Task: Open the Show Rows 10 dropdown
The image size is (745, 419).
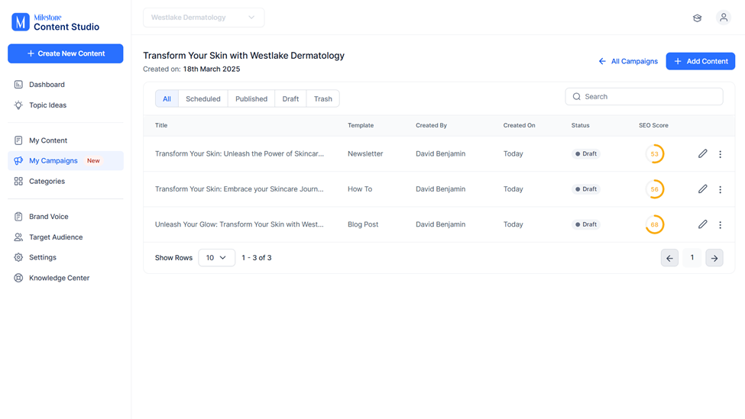Action: pos(216,258)
